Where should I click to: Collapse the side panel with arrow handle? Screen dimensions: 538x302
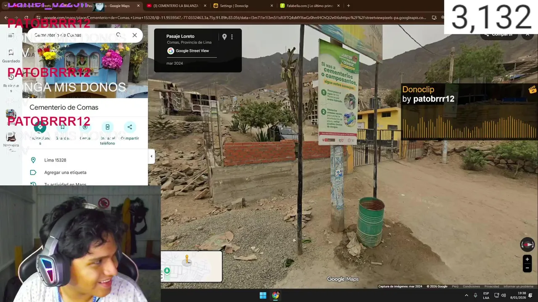151,156
